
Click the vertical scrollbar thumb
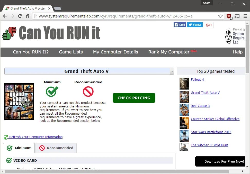(247, 49)
